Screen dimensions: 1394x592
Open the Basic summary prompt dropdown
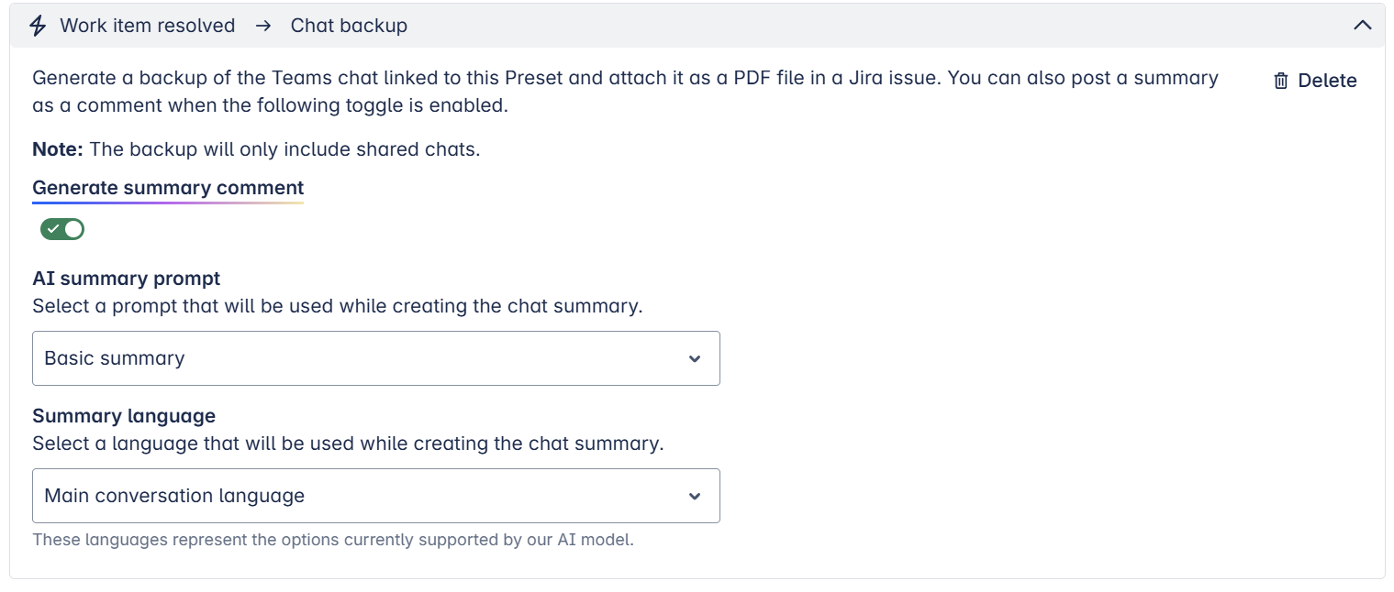coord(367,358)
